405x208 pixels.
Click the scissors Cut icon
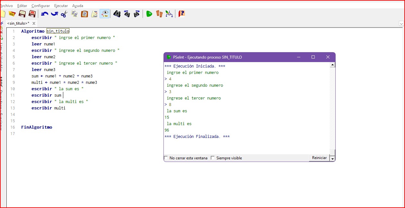click(64, 14)
